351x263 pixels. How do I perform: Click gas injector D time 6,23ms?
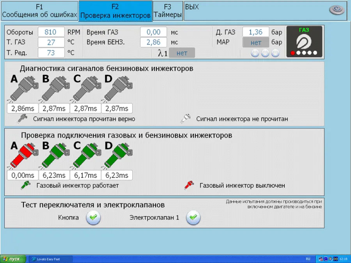coord(117,175)
